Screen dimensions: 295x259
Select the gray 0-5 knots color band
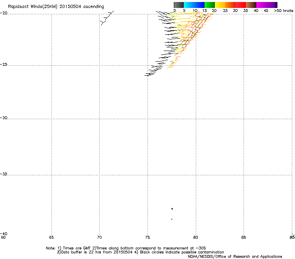click(179, 5)
